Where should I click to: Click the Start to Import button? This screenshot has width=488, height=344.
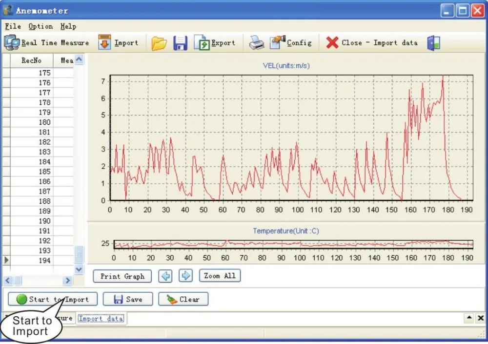pyautogui.click(x=53, y=299)
